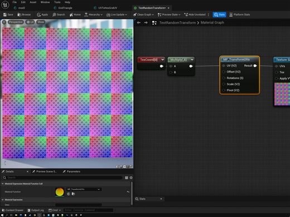The width and height of the screenshot is (290, 217).
Task: Close the TestRandomTransform tab
Action: pyautogui.click(x=168, y=8)
